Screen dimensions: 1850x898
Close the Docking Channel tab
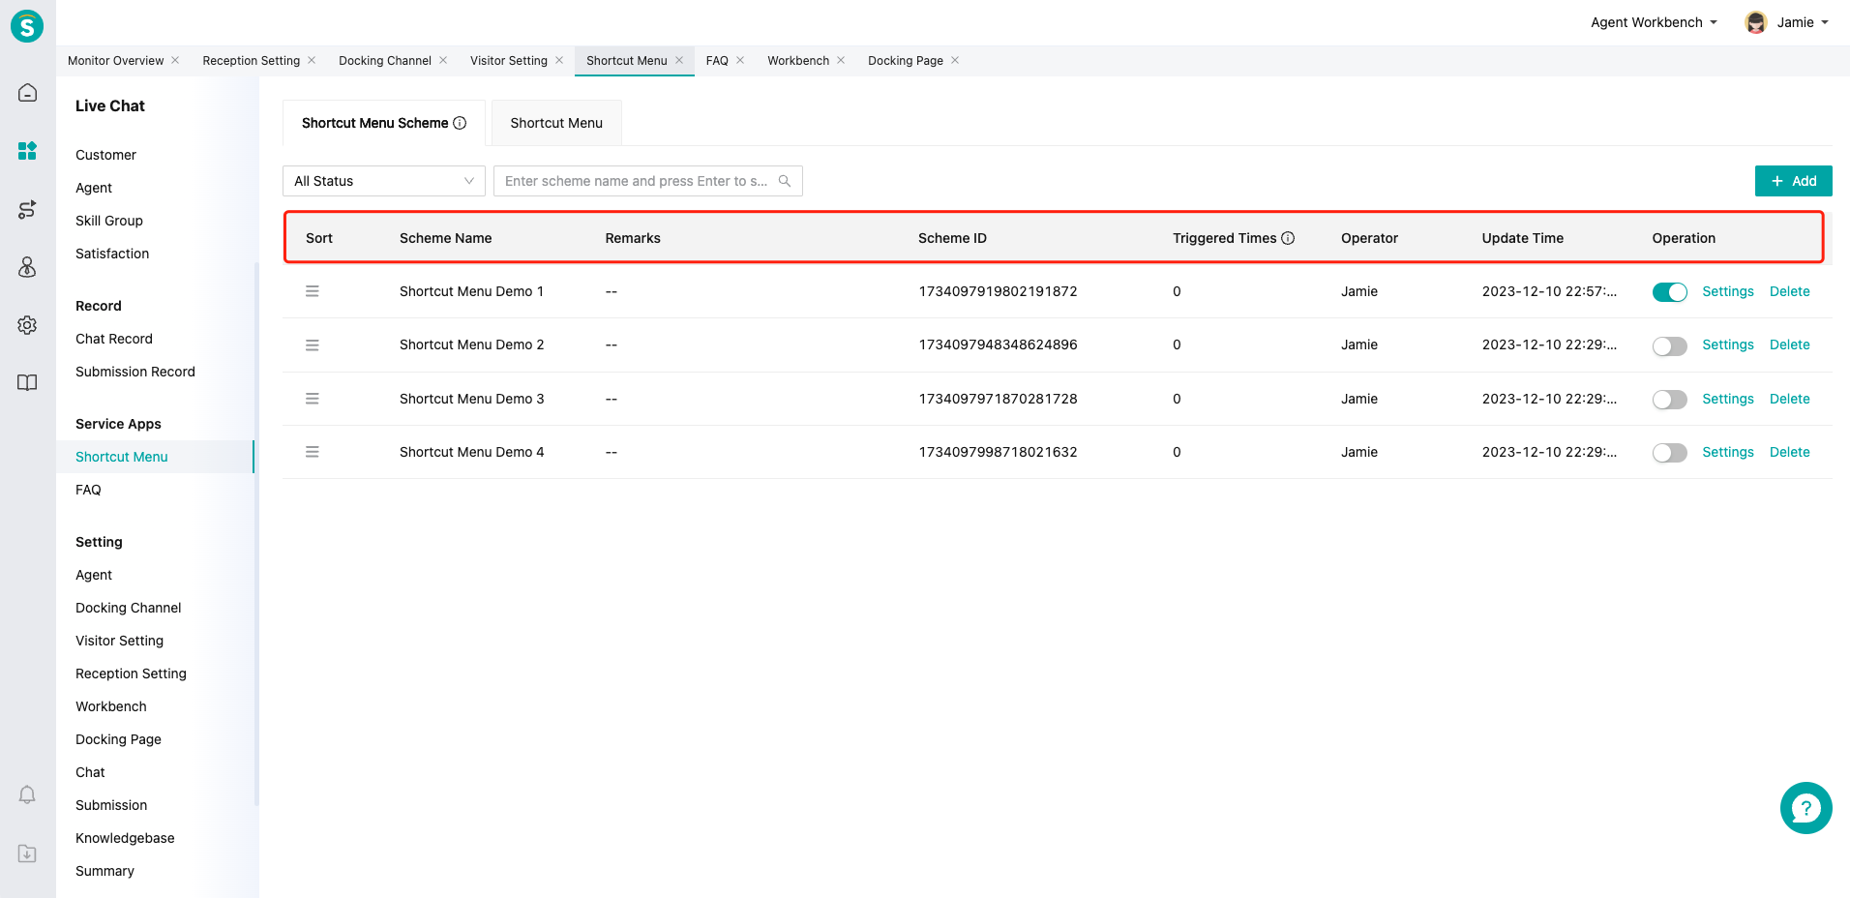[x=443, y=60]
